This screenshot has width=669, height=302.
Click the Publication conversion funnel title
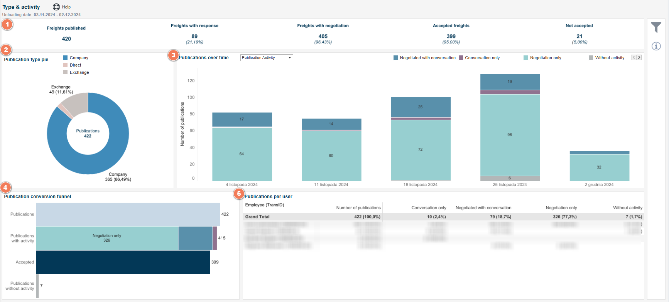coord(37,197)
